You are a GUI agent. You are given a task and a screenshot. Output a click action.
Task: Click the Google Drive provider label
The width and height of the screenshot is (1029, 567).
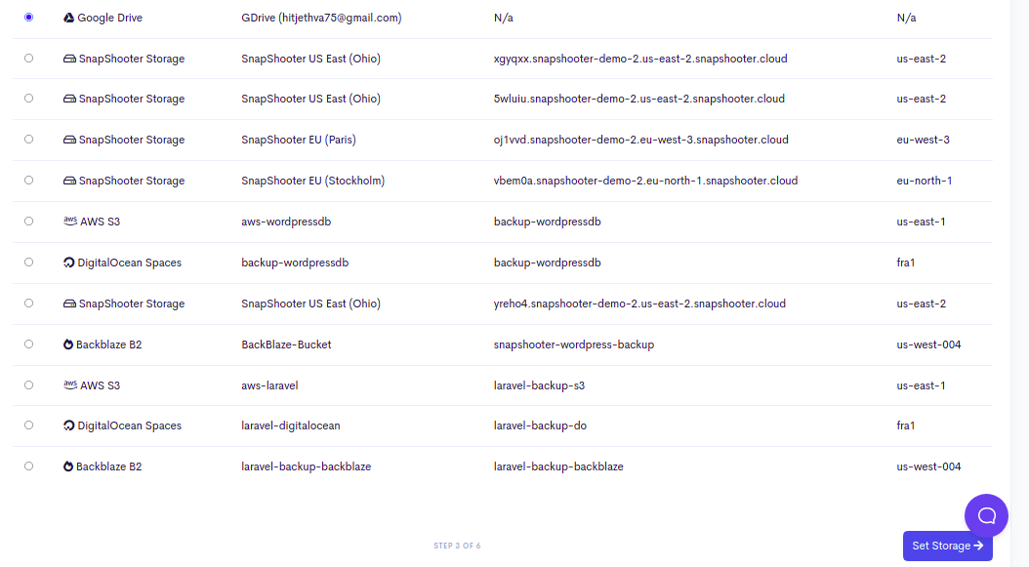109,18
